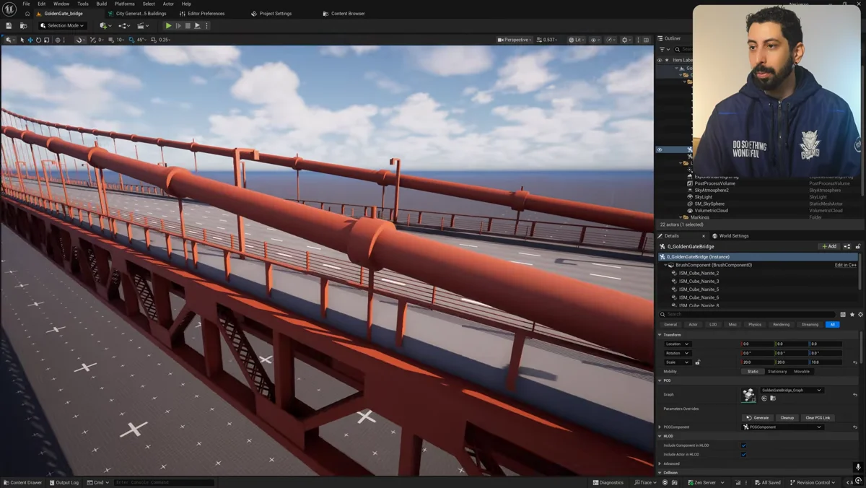Open the viewport settings gear menu
This screenshot has width=866, height=488.
tap(627, 40)
